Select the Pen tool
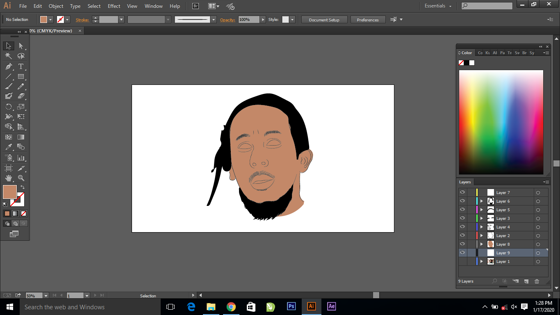Viewport: 560px width, 315px height. (x=9, y=66)
